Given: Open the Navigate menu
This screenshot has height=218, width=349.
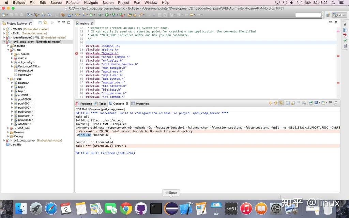Looking at the screenshot, I should (x=91, y=3).
